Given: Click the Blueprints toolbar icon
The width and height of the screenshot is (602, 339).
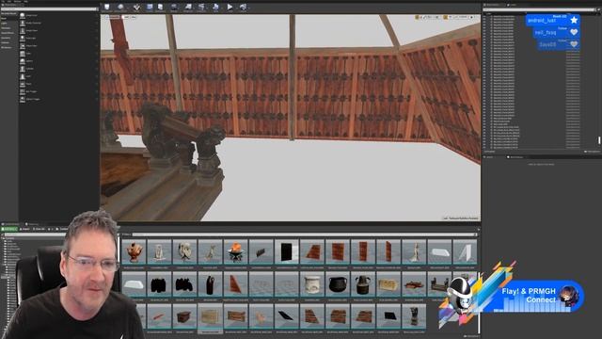Looking at the screenshot, I should click(188, 8).
